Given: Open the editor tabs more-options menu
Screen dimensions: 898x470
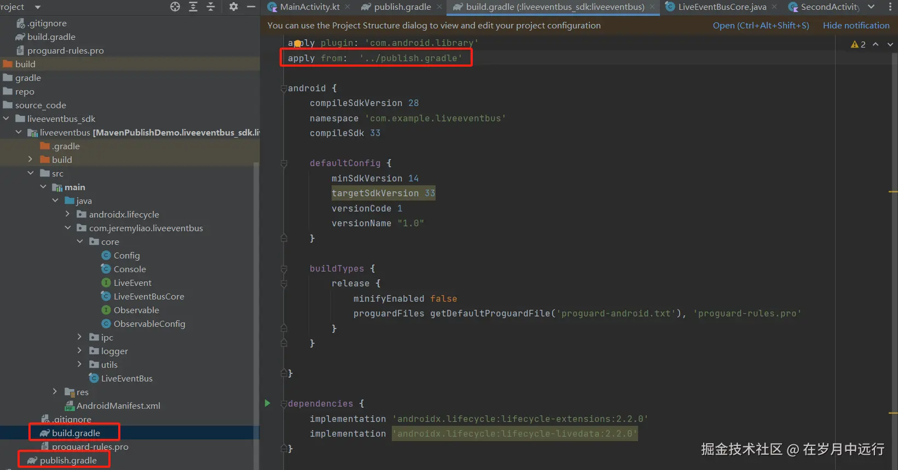Looking at the screenshot, I should coord(890,7).
